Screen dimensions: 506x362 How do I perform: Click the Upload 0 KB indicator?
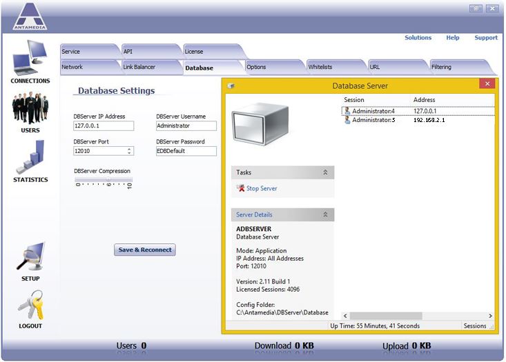click(407, 346)
